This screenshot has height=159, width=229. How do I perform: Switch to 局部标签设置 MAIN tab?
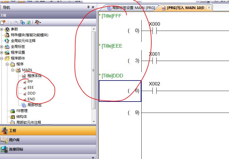point(130,8)
